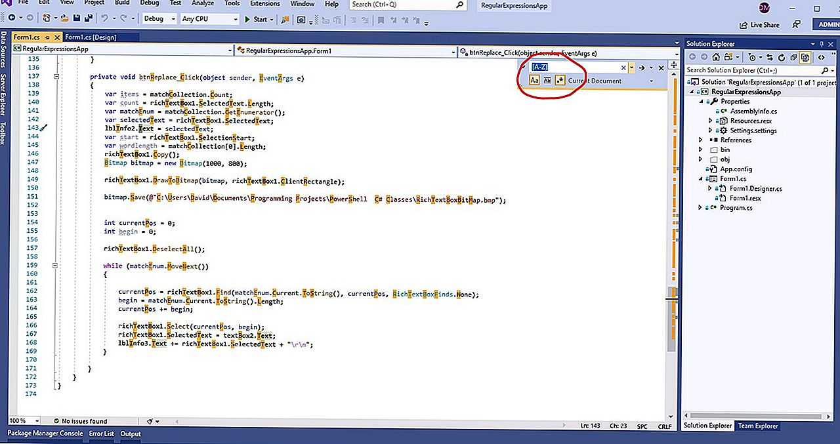Go to Home in Solution Explorer toolbar
This screenshot has height=444, width=840.
[x=716, y=58]
